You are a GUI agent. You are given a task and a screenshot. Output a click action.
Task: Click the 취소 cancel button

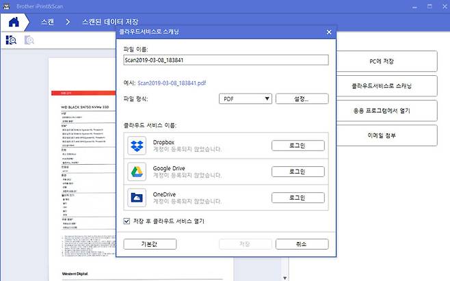[302, 244]
